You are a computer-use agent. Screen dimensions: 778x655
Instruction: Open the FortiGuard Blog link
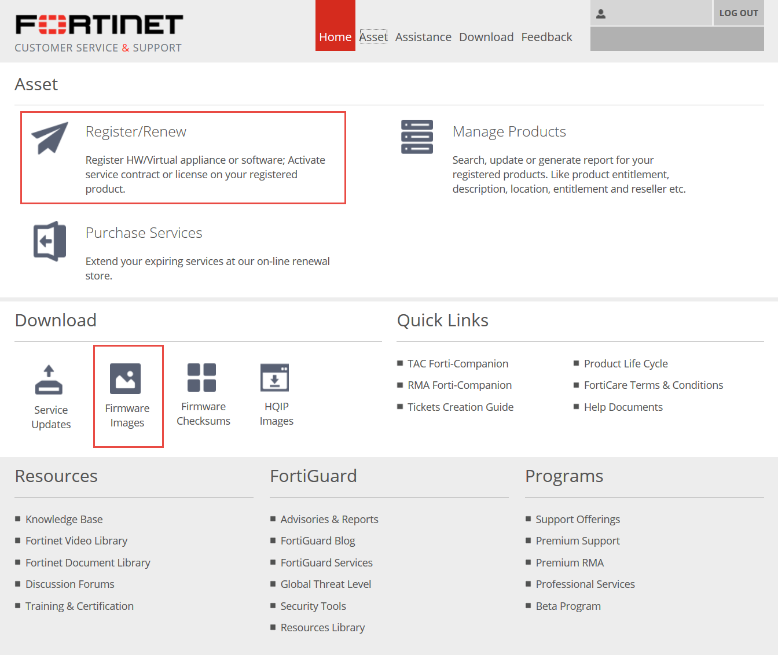(x=318, y=540)
